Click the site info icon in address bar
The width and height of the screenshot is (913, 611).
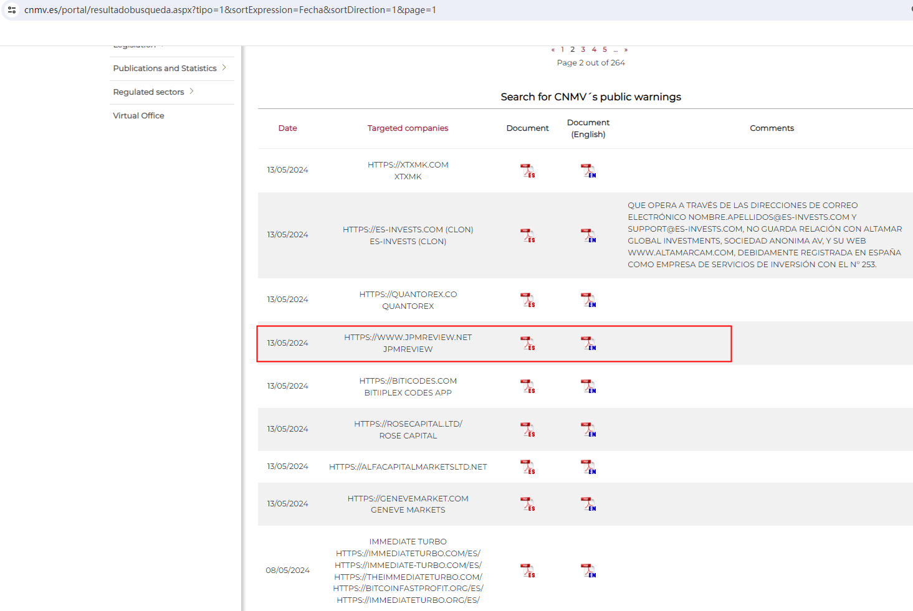pyautogui.click(x=12, y=10)
